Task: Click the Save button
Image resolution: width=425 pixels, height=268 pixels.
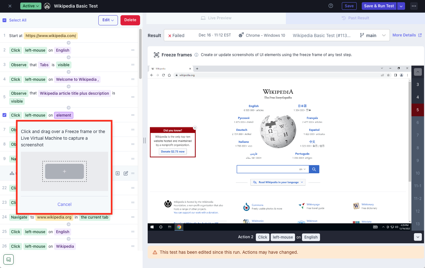Action: pos(349,6)
